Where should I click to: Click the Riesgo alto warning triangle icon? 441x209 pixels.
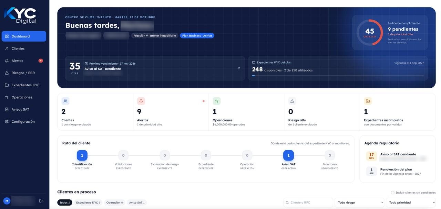[x=292, y=101]
